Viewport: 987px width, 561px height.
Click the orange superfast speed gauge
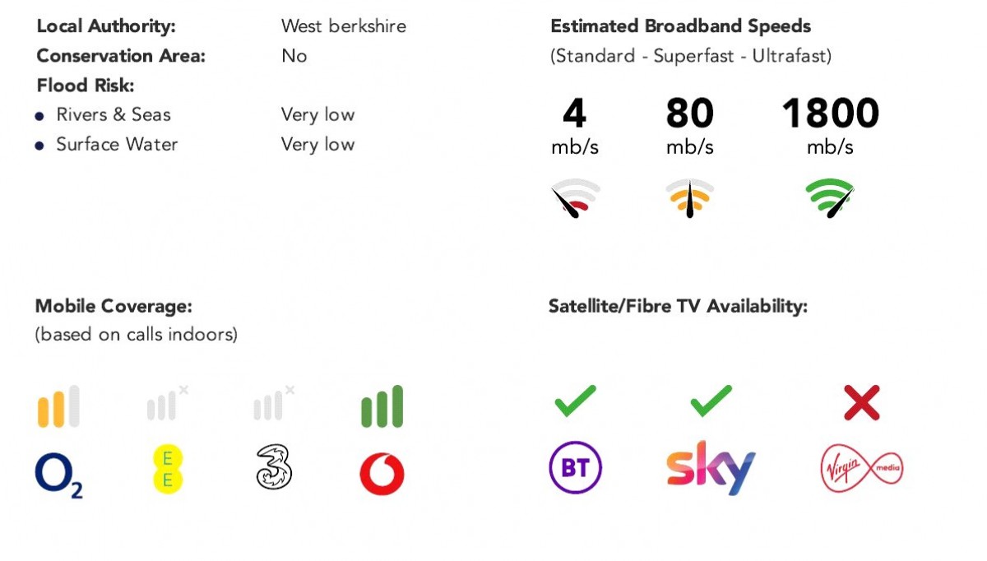coord(689,198)
